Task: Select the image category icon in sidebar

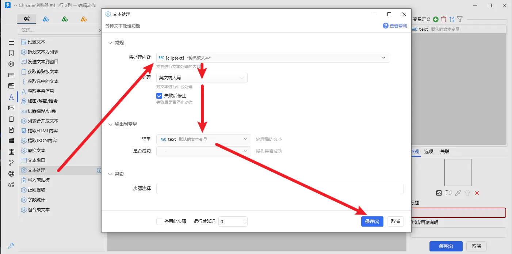Action: pos(11,108)
